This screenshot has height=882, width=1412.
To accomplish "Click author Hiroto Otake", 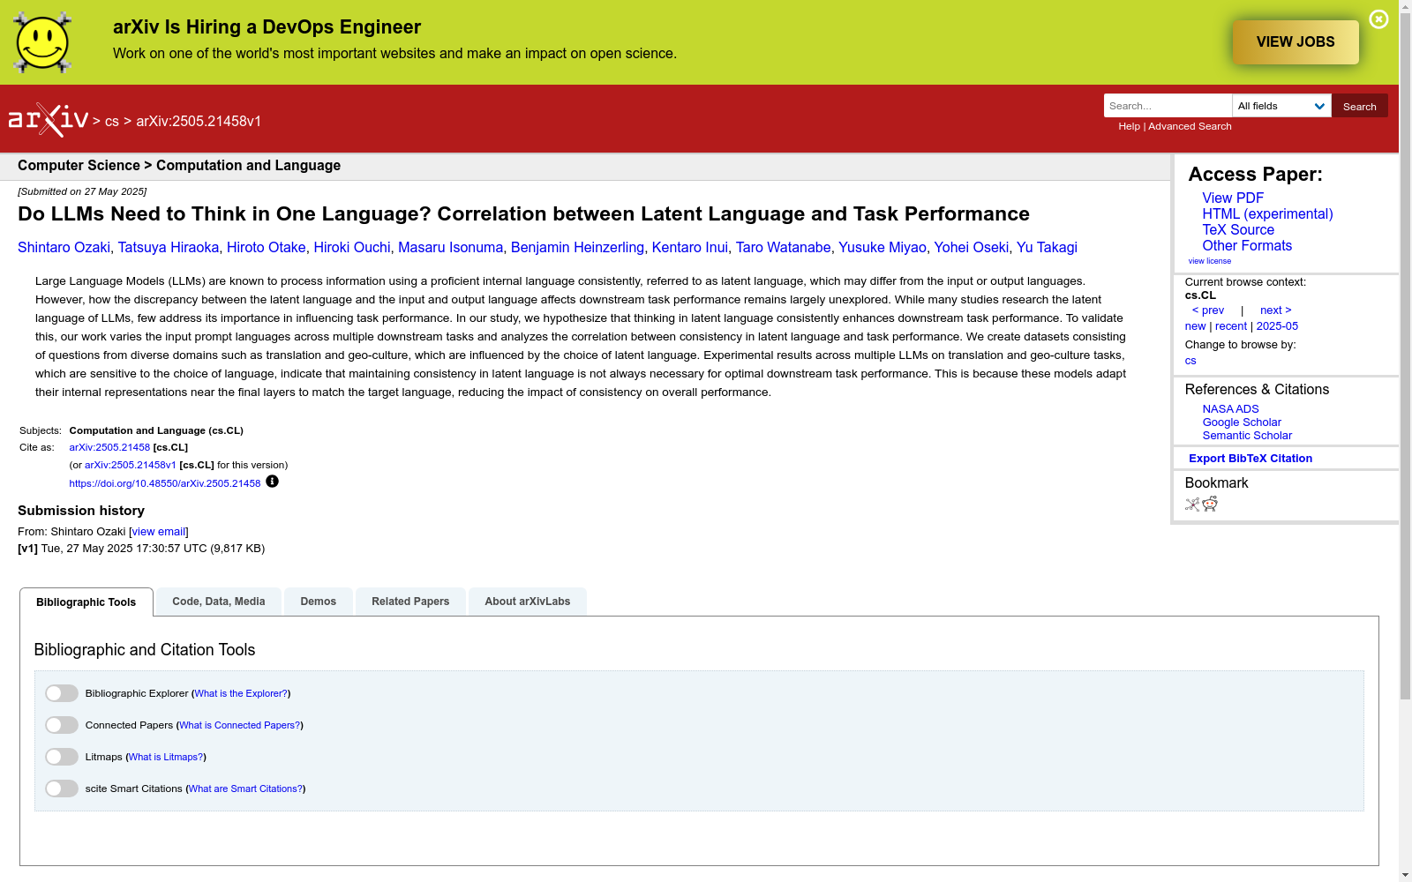I will point(267,248).
